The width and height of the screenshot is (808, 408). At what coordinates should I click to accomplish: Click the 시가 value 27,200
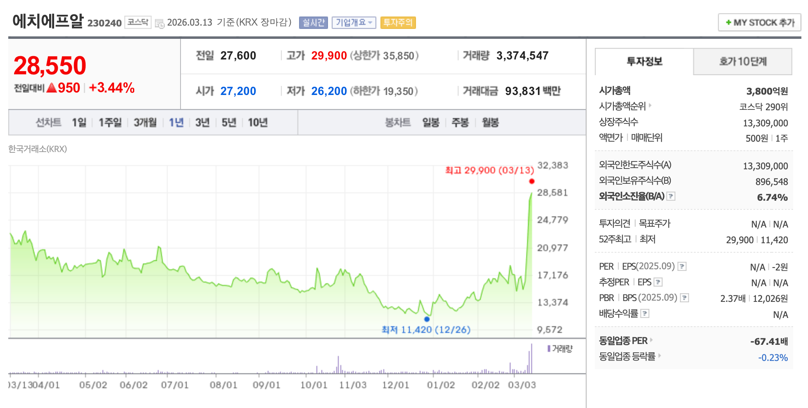click(x=238, y=91)
